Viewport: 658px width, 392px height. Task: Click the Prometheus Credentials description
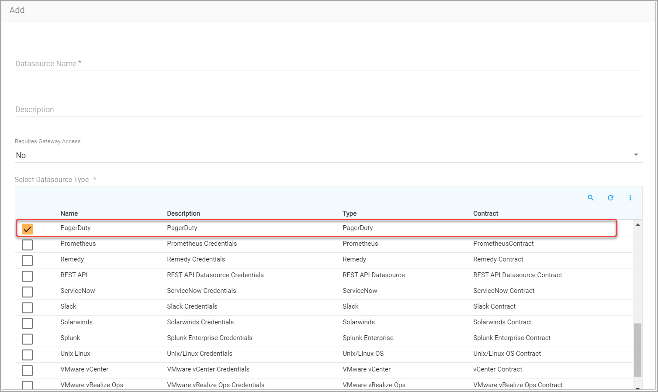click(x=202, y=244)
